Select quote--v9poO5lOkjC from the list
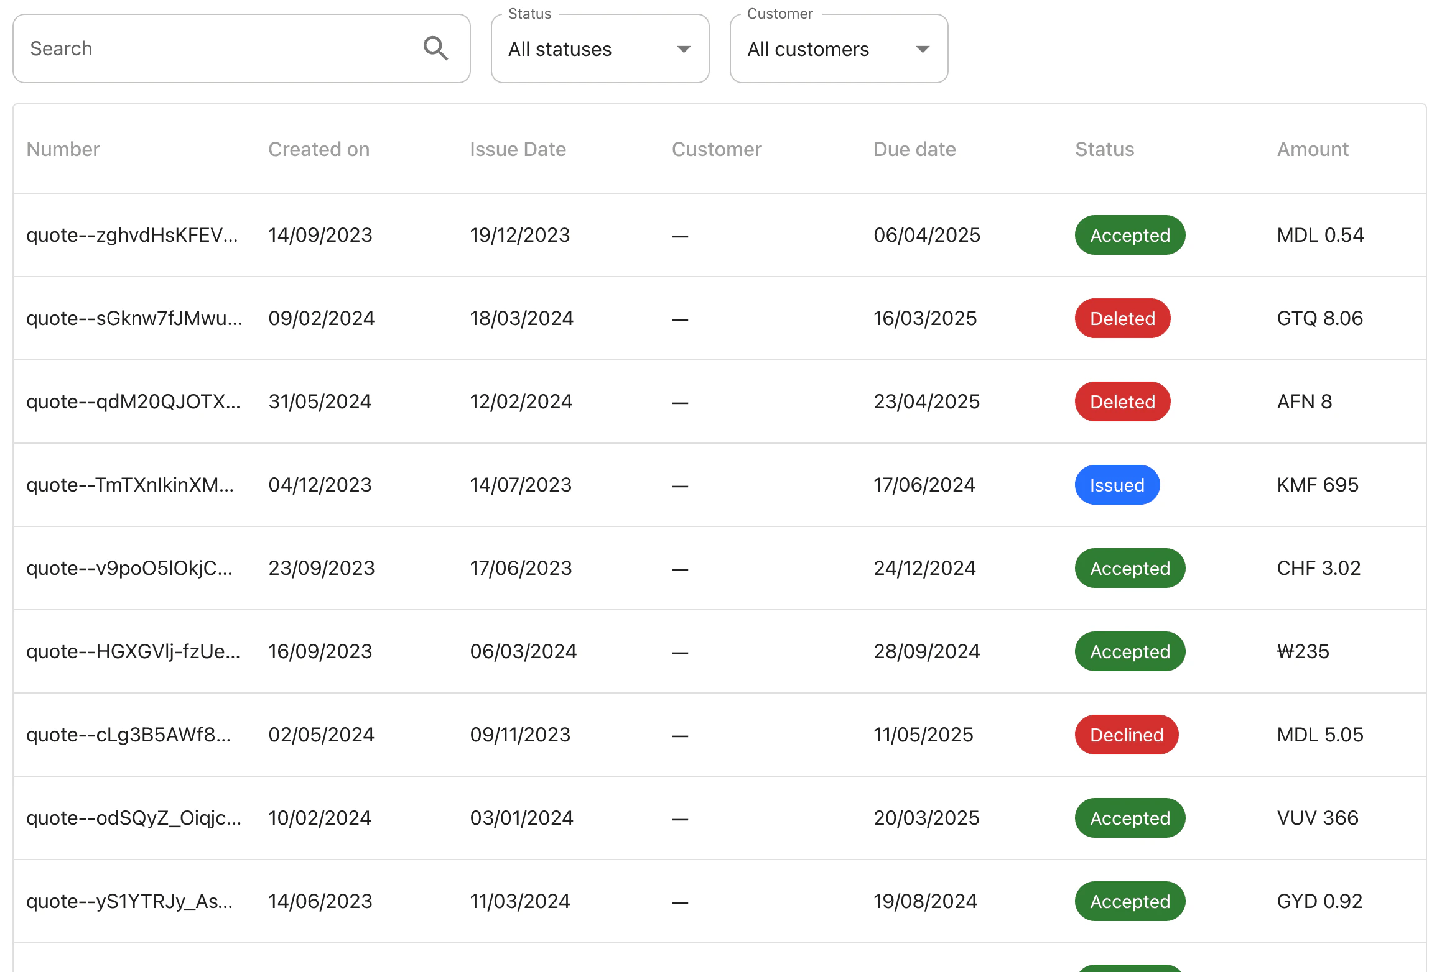 pos(130,568)
